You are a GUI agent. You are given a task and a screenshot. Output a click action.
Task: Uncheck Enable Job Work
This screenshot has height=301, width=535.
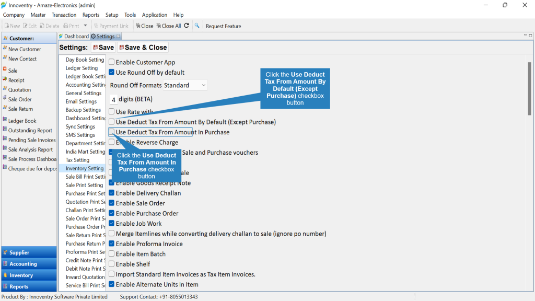click(112, 223)
